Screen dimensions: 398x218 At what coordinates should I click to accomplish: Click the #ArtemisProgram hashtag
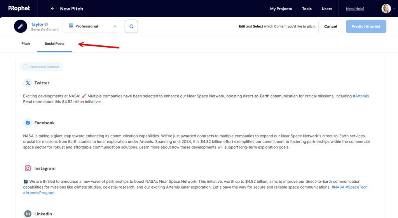[38, 193]
